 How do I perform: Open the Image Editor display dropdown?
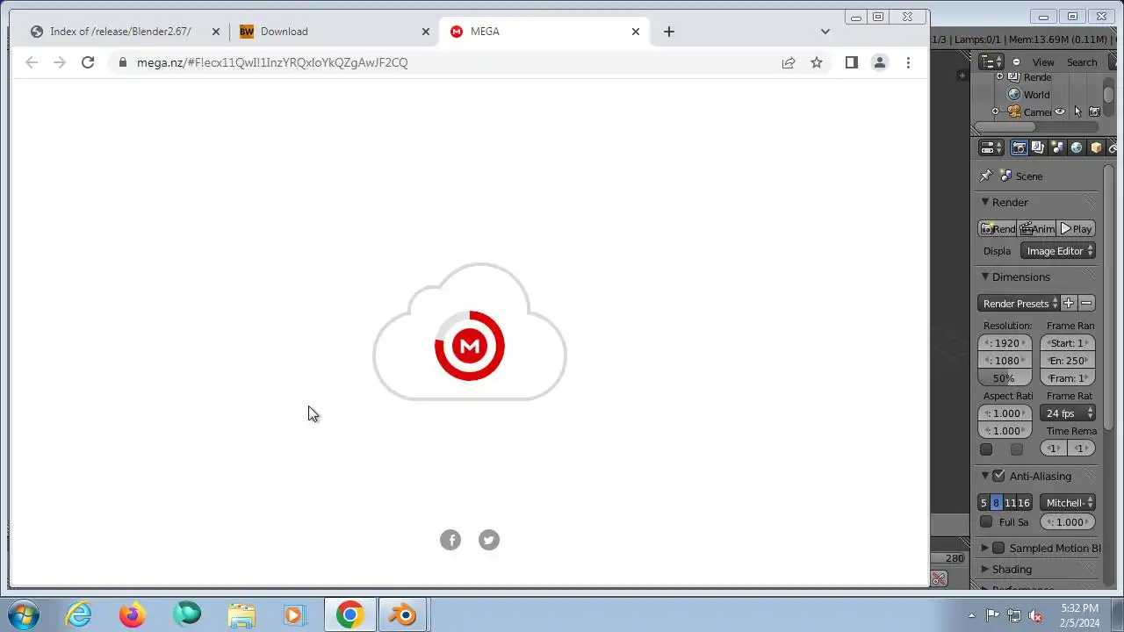[x=1058, y=251]
